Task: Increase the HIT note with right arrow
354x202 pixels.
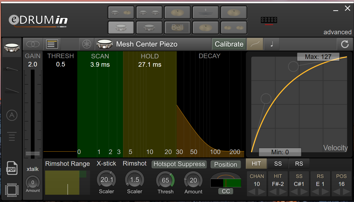Action: pos(283,192)
